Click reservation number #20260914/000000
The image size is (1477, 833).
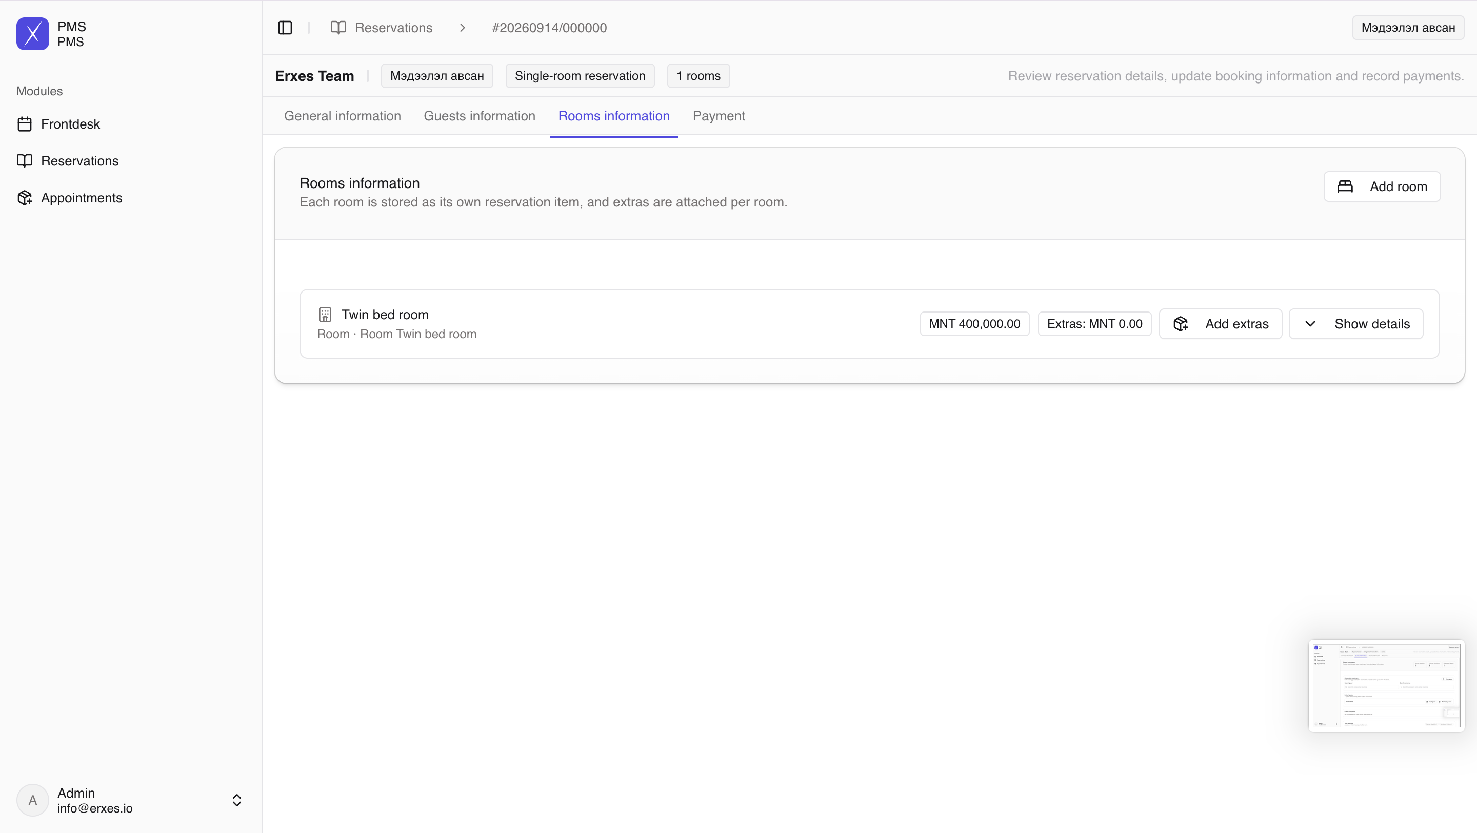coord(549,28)
